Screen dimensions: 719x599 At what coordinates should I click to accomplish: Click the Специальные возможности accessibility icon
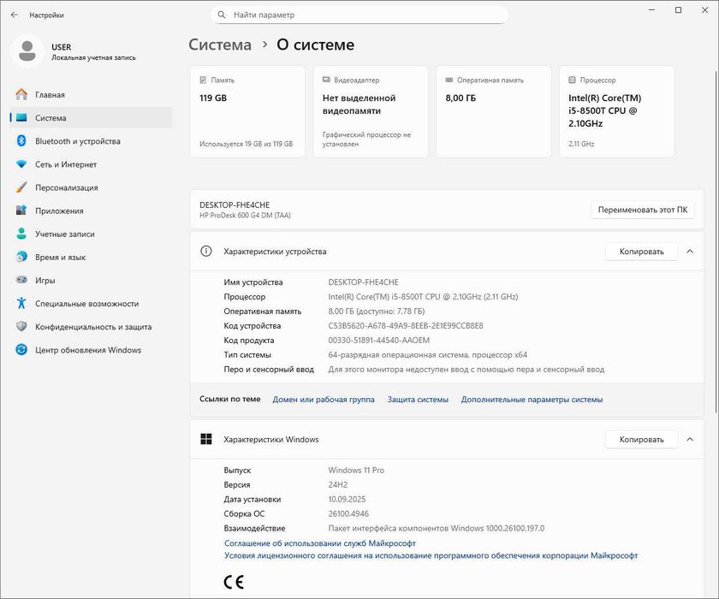tap(21, 304)
